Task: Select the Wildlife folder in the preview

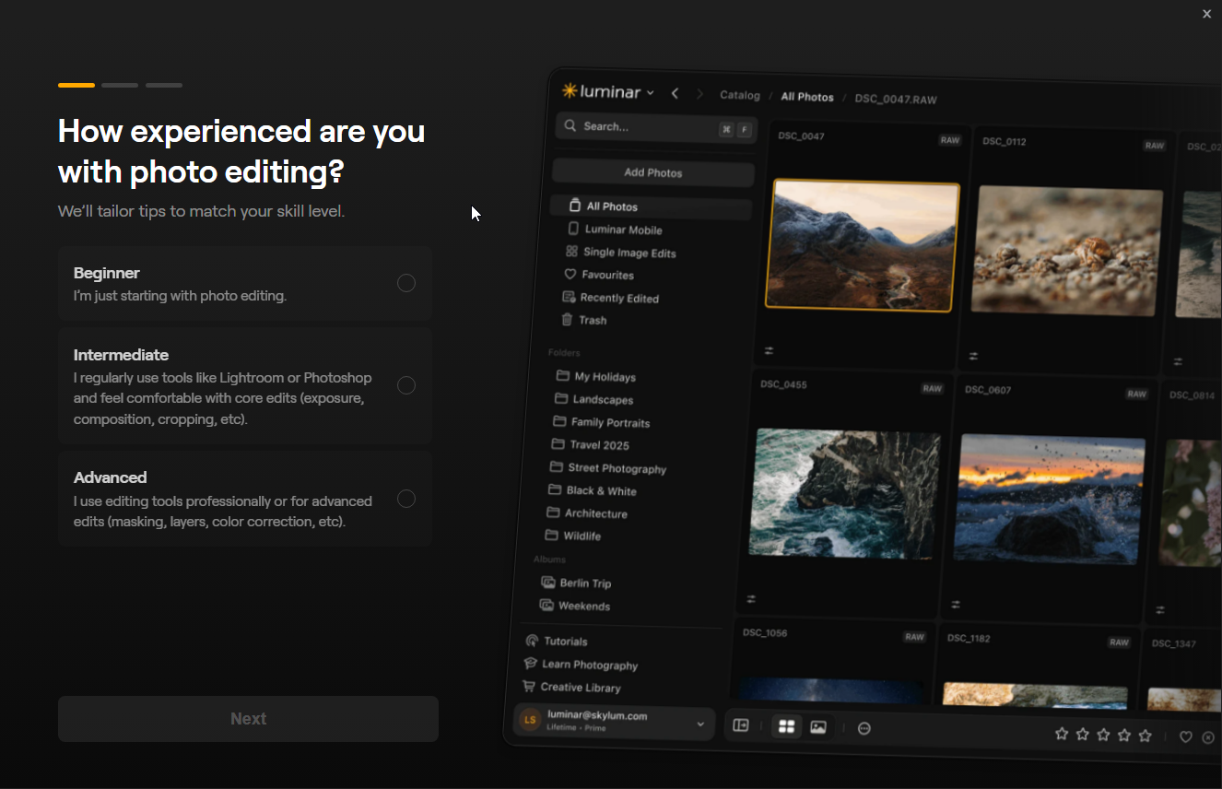Action: 572,536
